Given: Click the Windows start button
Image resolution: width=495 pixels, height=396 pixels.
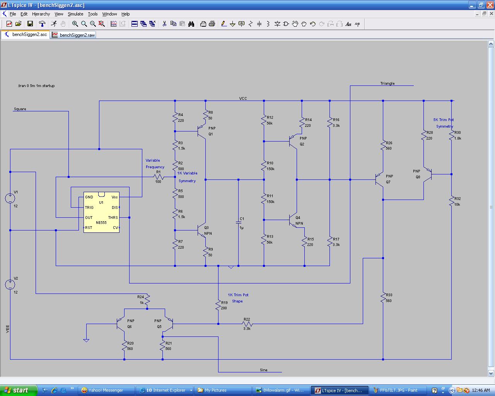Looking at the screenshot, I should [19, 390].
